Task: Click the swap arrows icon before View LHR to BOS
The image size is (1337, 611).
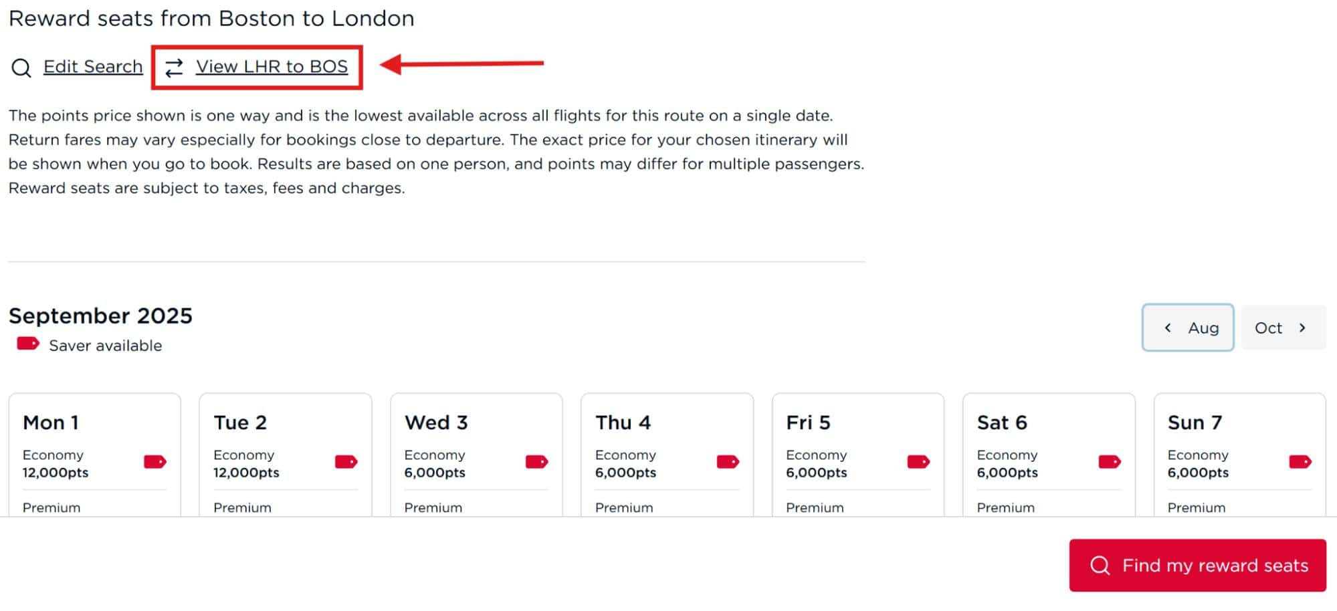Action: (x=175, y=67)
